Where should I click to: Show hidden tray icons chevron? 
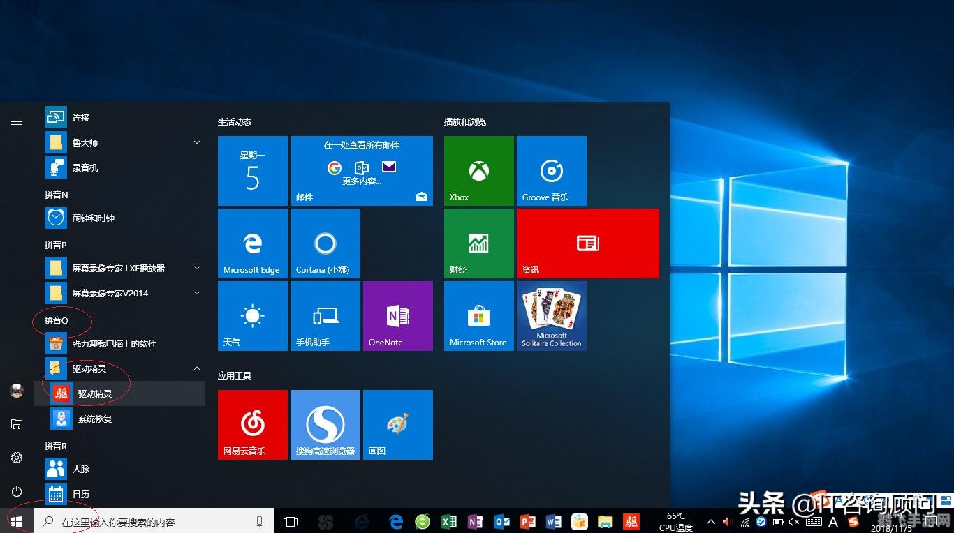click(x=711, y=522)
